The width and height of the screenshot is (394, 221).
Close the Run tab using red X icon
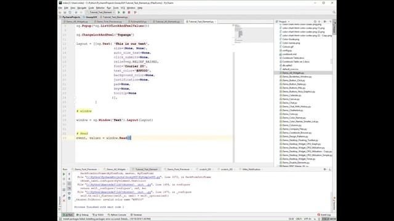pyautogui.click(x=64, y=201)
